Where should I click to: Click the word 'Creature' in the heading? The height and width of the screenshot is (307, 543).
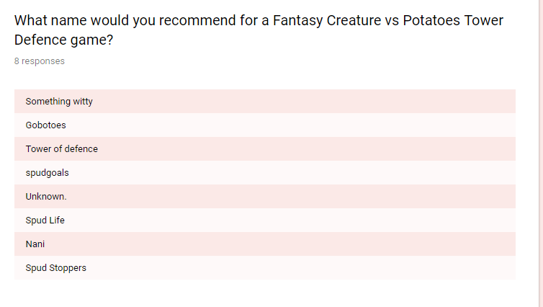click(354, 20)
